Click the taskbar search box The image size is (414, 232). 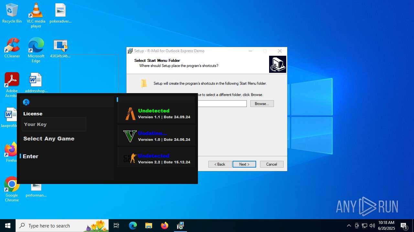tap(62, 226)
